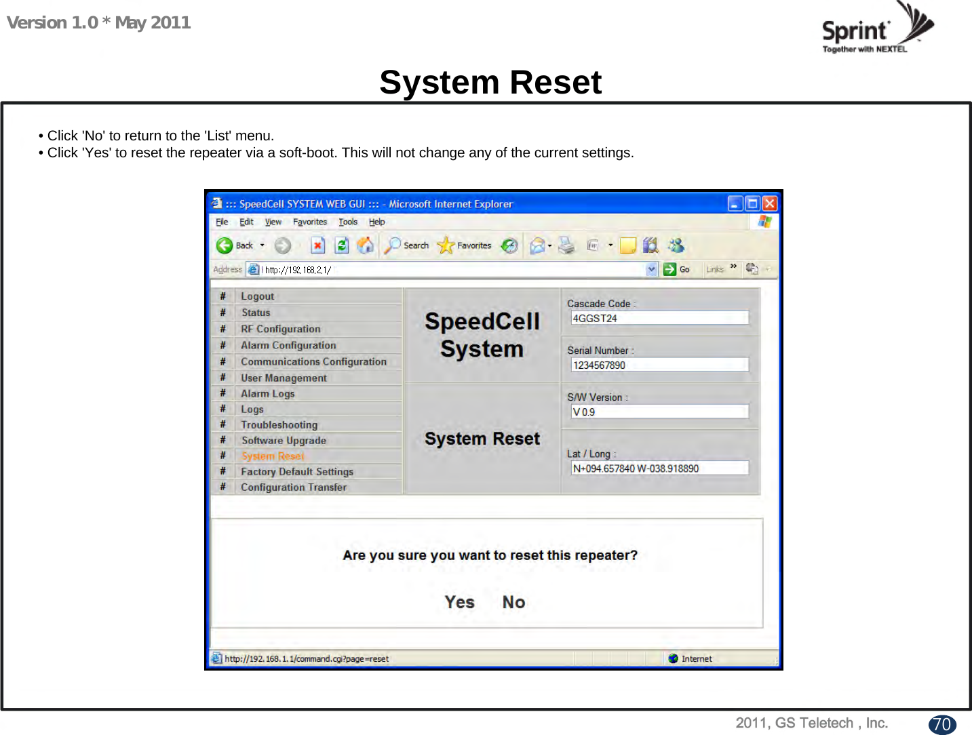Click the Windows flag logo icon

click(764, 221)
